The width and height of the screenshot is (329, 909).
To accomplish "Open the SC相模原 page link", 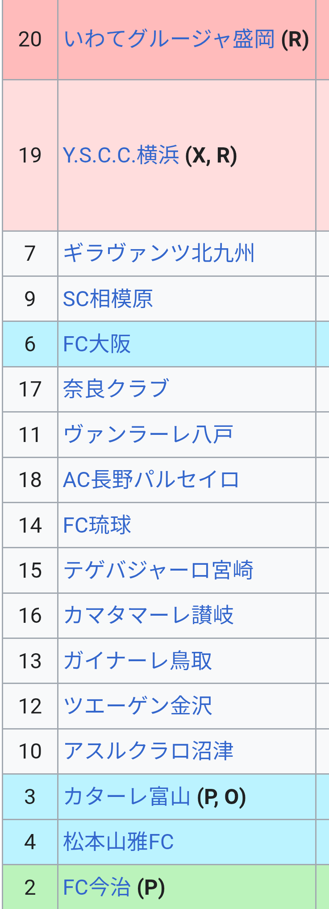I will [x=108, y=299].
